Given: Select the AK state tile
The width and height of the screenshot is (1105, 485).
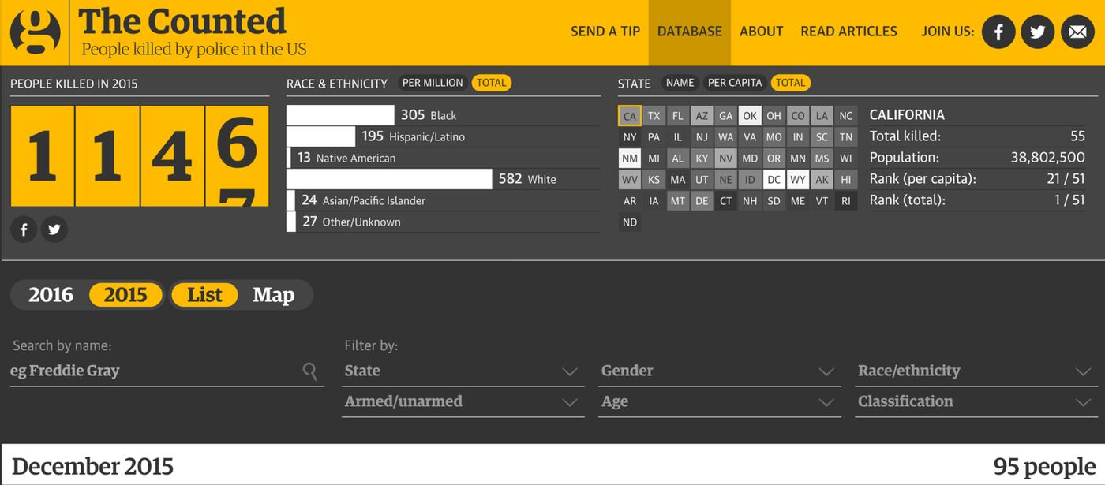Looking at the screenshot, I should coord(822,180).
